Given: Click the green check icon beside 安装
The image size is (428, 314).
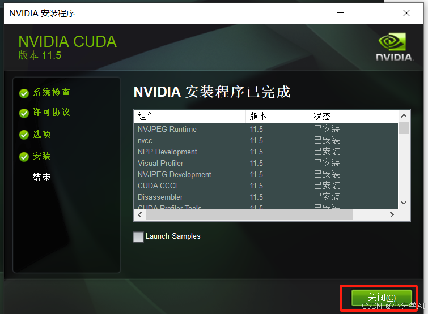Looking at the screenshot, I should (x=24, y=157).
